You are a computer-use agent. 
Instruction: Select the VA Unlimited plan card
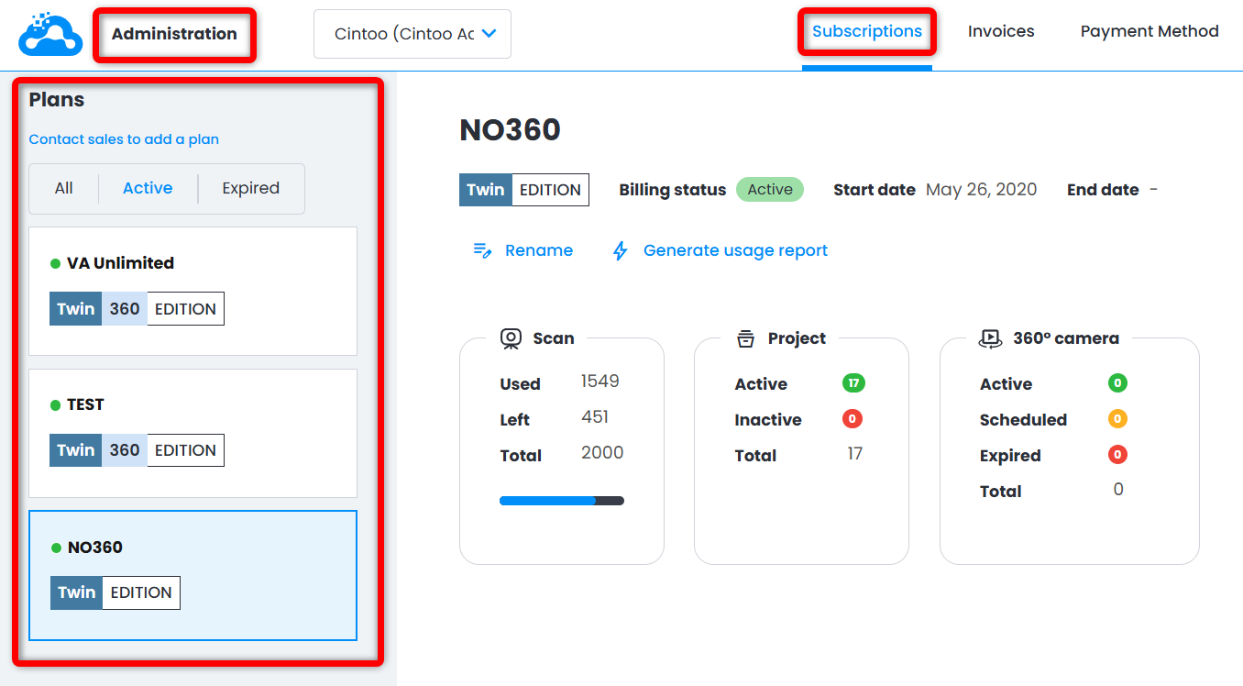(193, 291)
